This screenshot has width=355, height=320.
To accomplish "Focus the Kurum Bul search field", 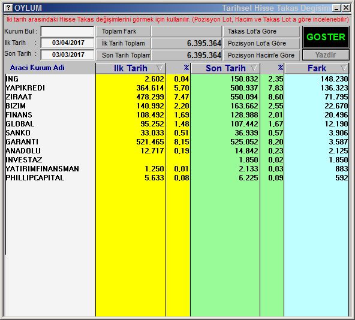I will pyautogui.click(x=67, y=31).
